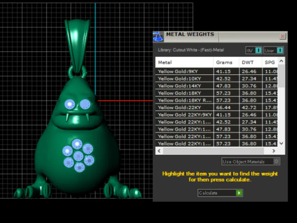Click the 66.44 grams value
297x223 pixels.
point(223,108)
